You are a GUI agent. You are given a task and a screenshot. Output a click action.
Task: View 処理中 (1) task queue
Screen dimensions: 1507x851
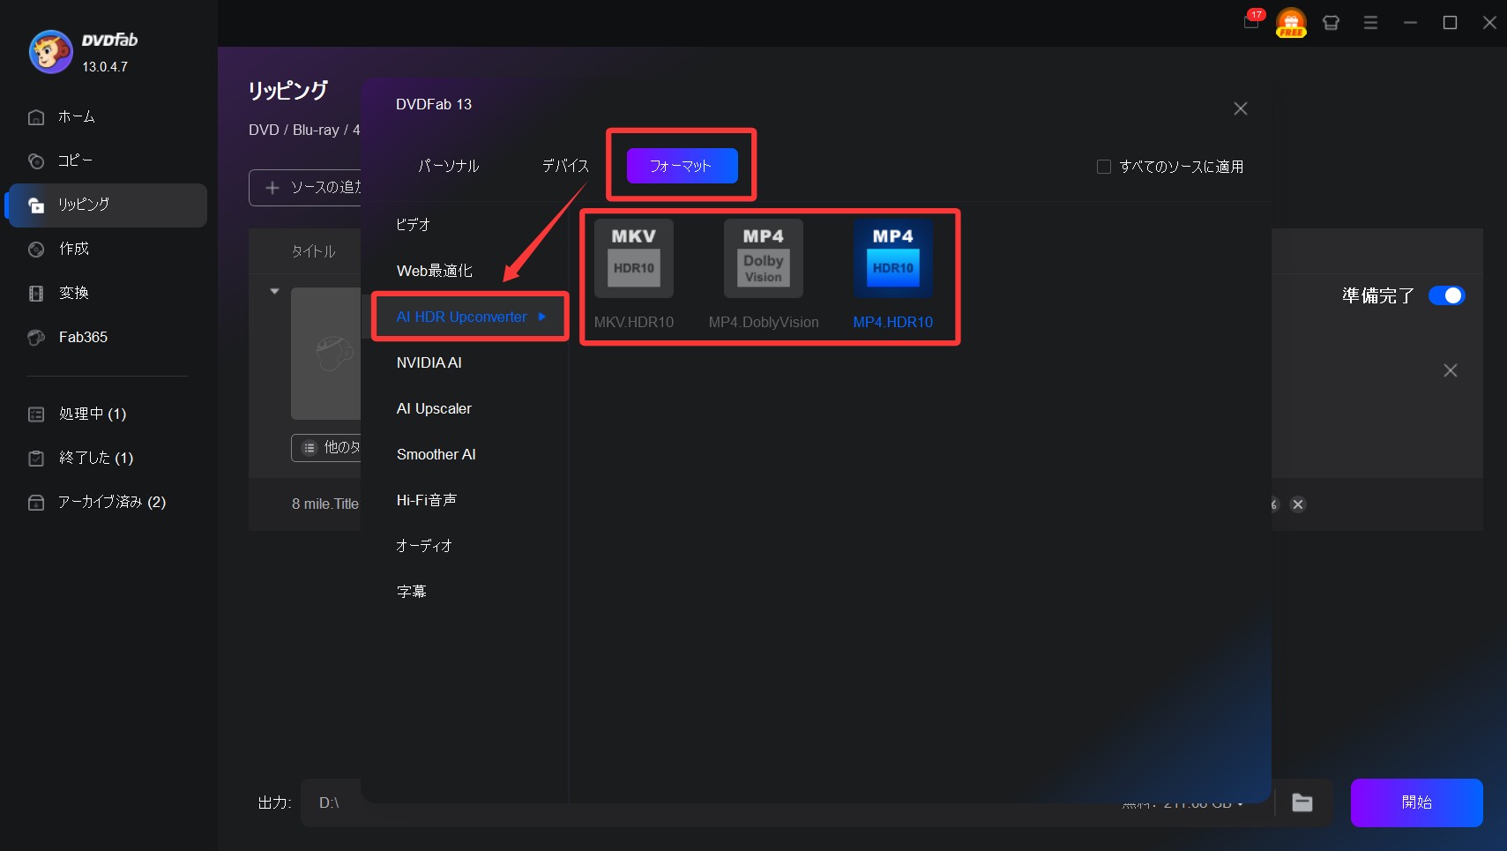[x=108, y=414]
